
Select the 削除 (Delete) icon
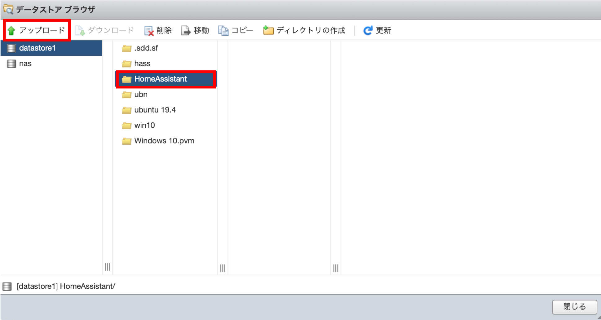[x=149, y=30]
